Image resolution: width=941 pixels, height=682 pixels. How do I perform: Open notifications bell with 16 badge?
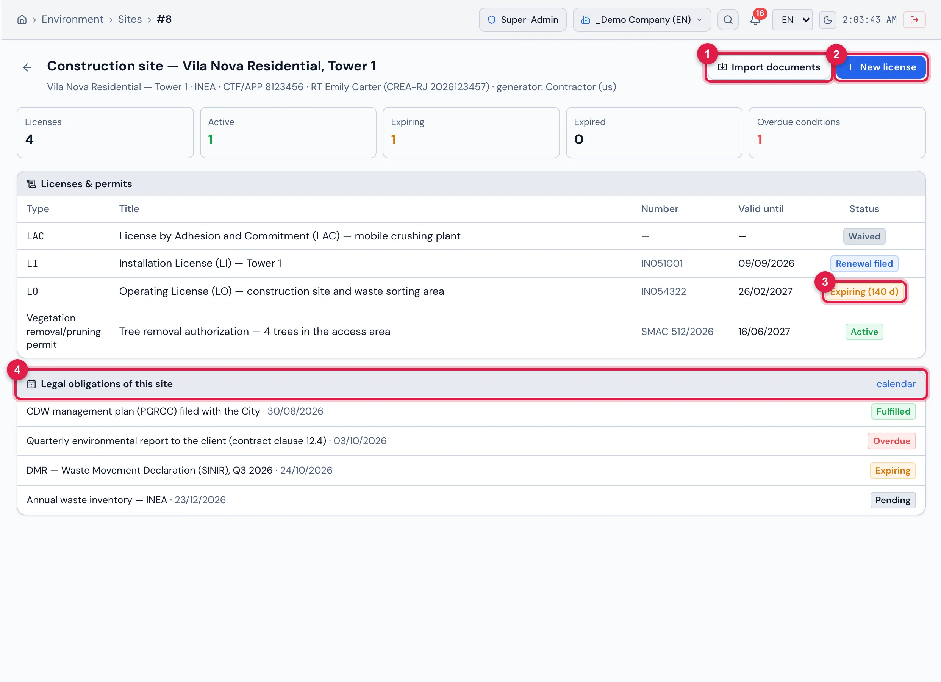(x=755, y=19)
